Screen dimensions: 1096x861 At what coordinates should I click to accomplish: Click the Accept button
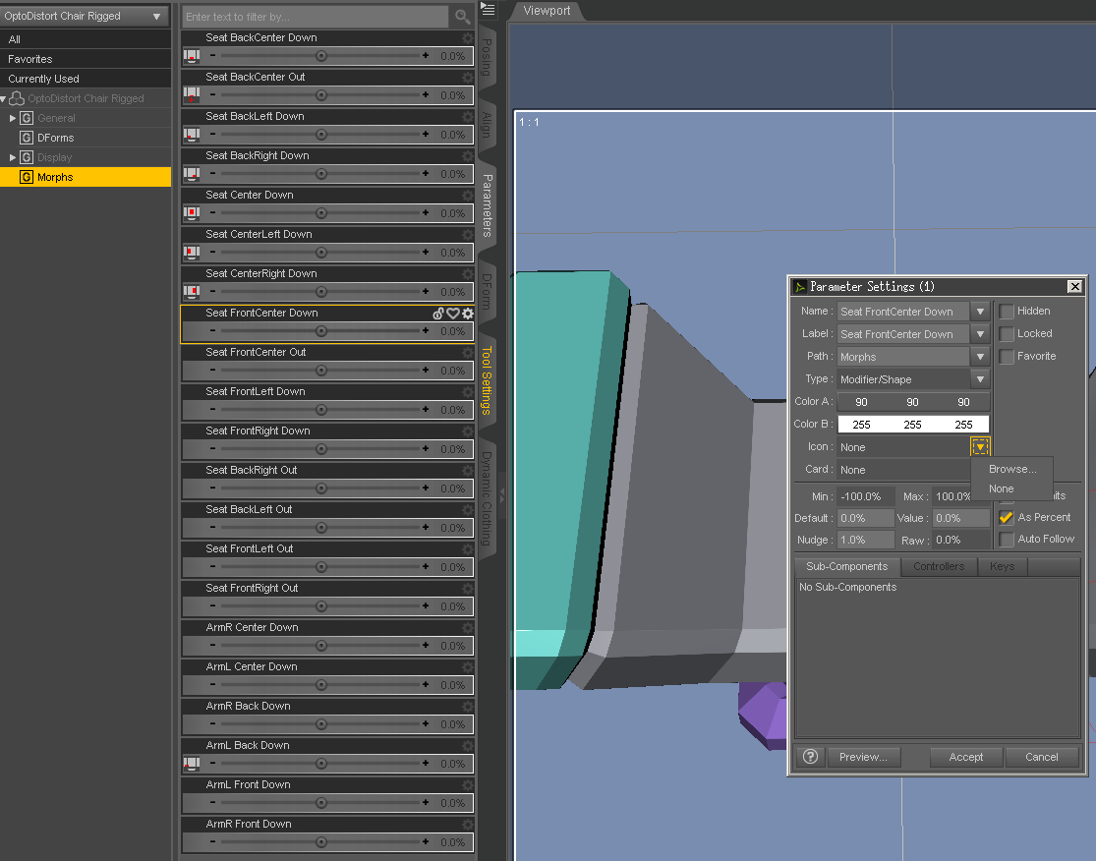pyautogui.click(x=966, y=757)
